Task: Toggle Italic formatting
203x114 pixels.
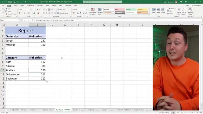Action: [x=22, y=13]
